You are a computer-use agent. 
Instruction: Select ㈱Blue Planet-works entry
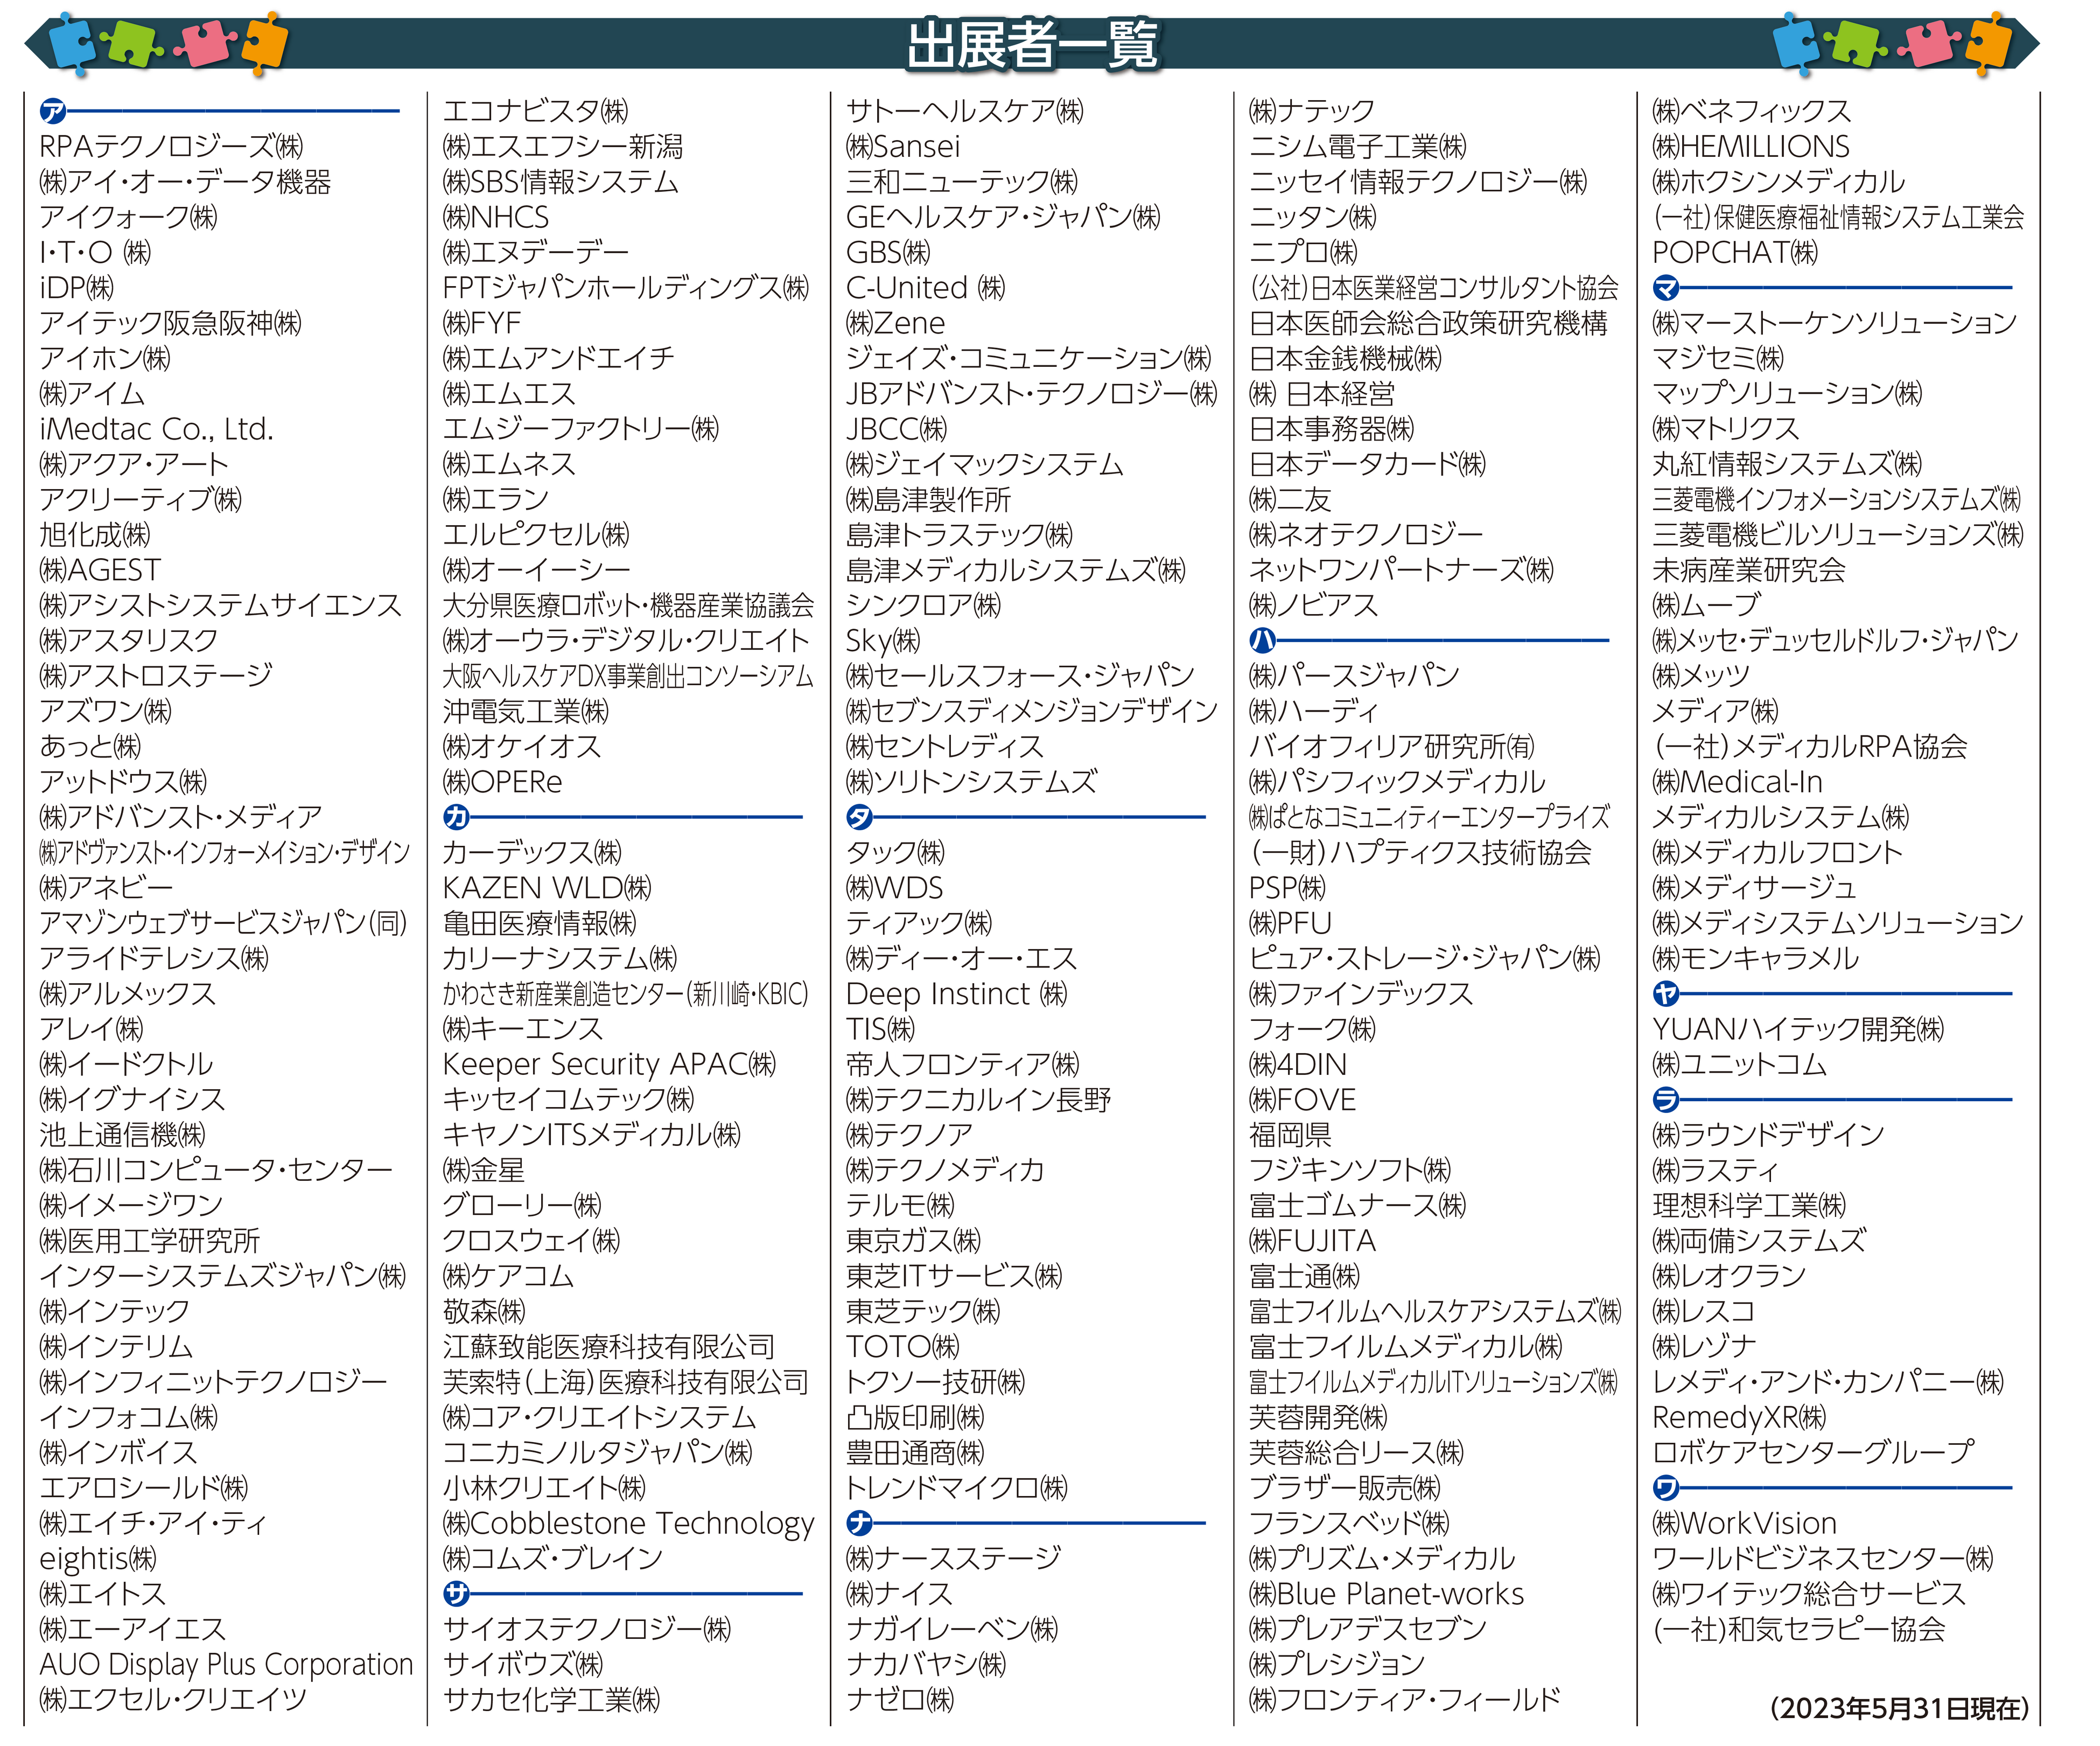1386,1594
